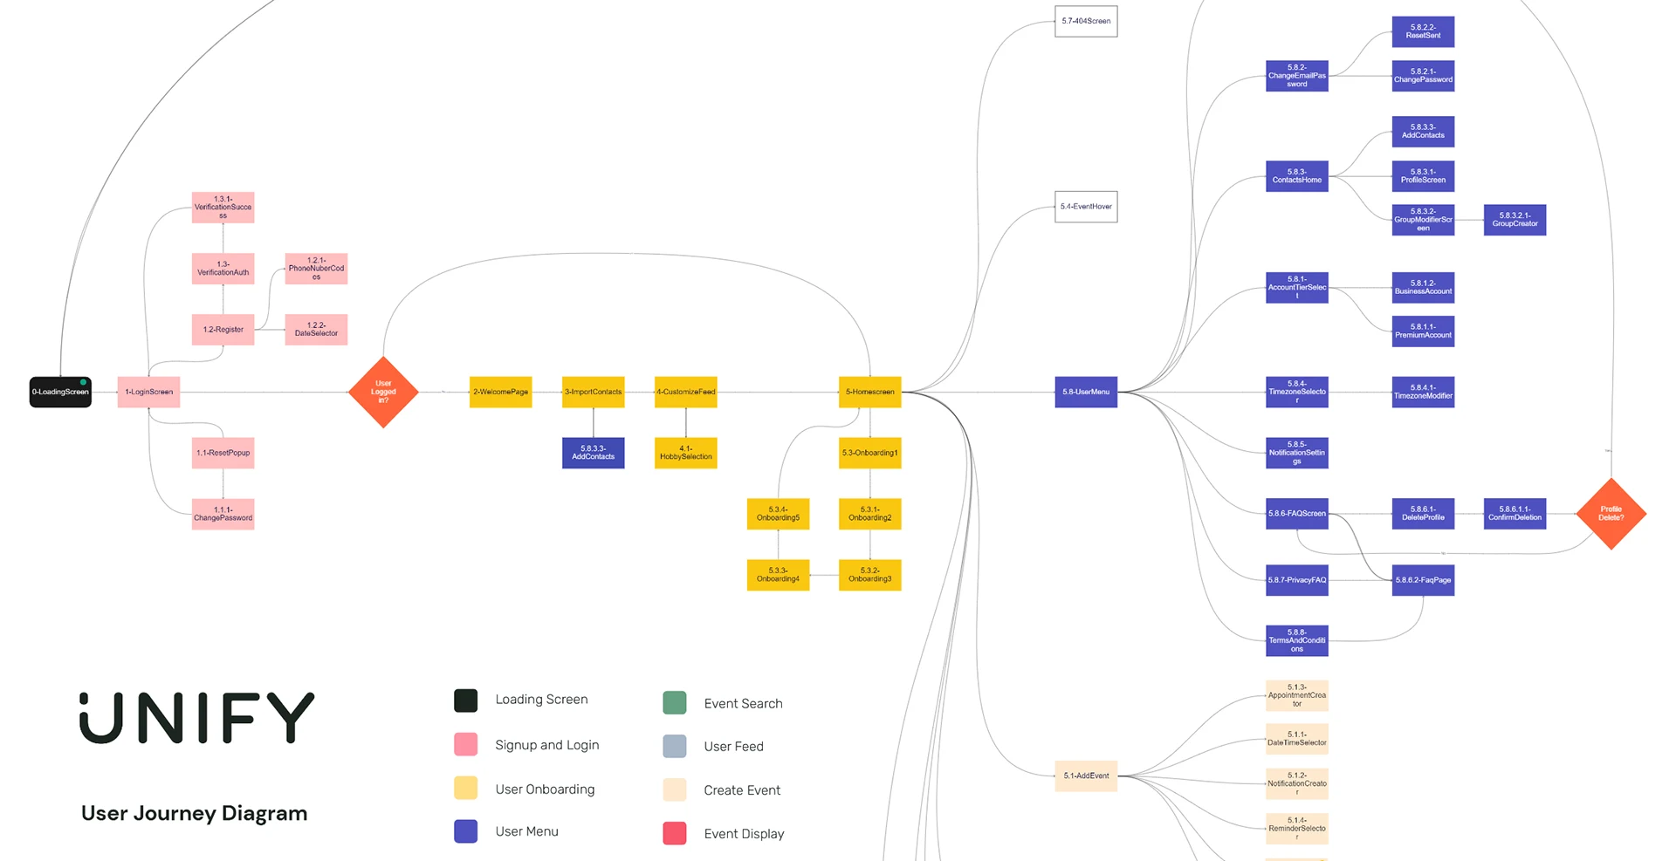Click the 5.8.3-ContactsHome node
The width and height of the screenshot is (1676, 861).
(x=1296, y=176)
